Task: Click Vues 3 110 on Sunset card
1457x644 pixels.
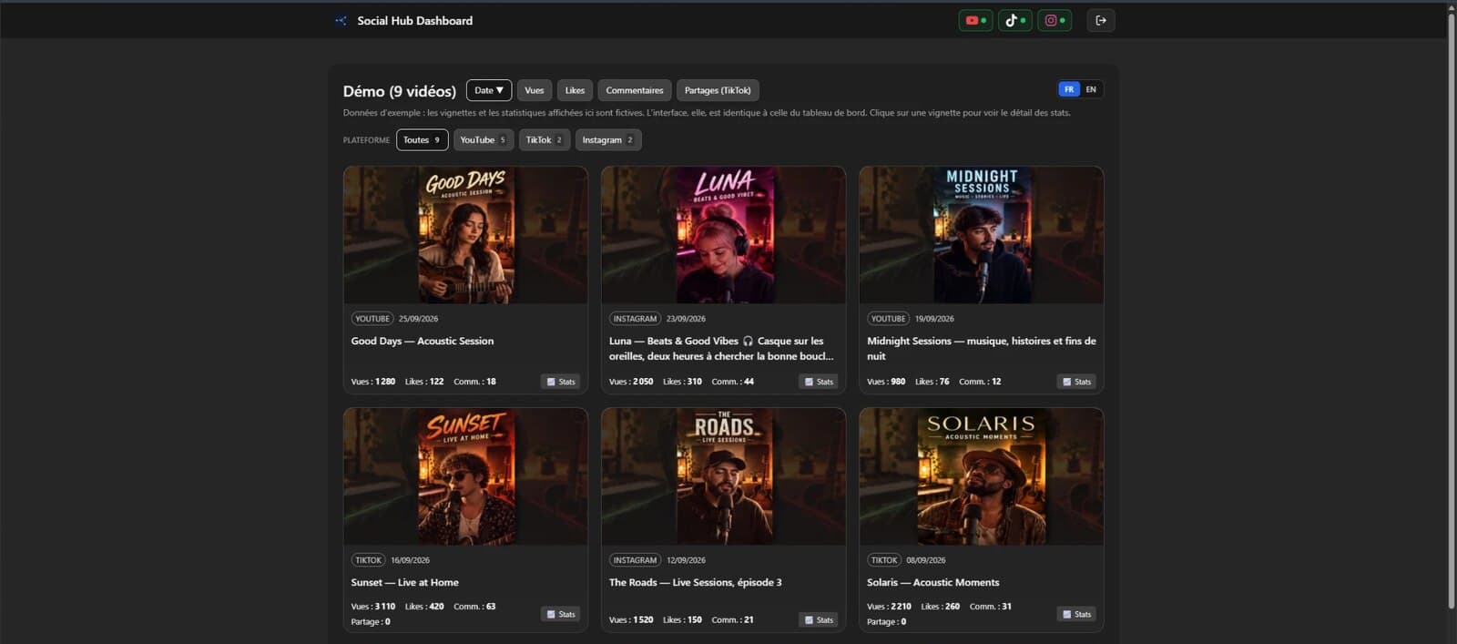Action: pos(373,606)
